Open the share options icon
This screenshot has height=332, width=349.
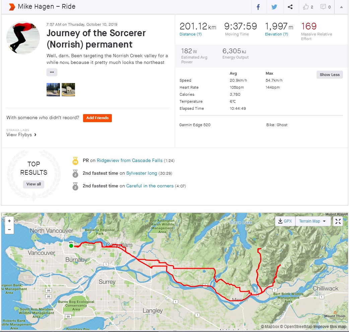pos(290,7)
